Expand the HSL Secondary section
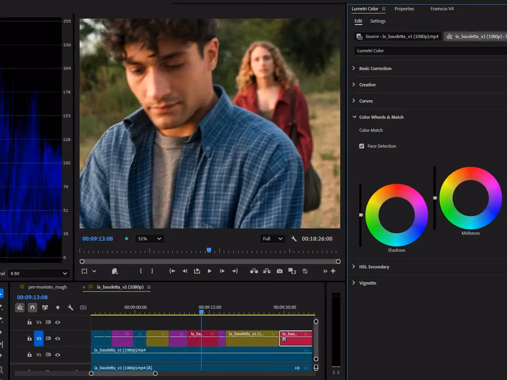The height and width of the screenshot is (380, 507). 354,267
